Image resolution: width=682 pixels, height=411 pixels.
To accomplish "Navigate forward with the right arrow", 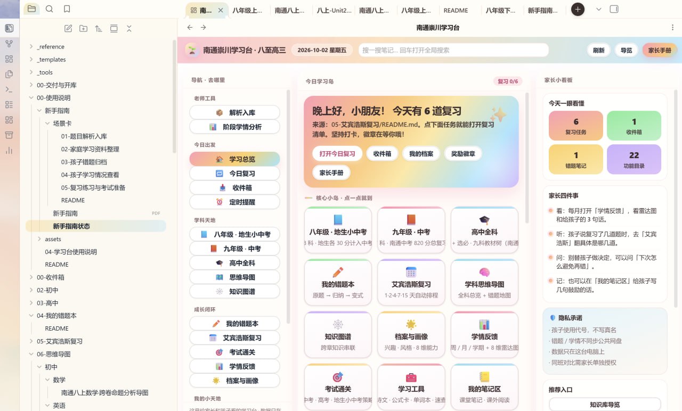I will coord(203,27).
